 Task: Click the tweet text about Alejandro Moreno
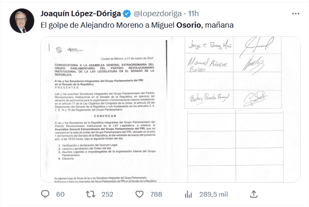pos(111,26)
